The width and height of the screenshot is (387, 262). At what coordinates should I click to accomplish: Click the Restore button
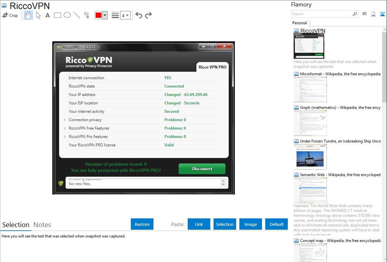pyautogui.click(x=142, y=224)
